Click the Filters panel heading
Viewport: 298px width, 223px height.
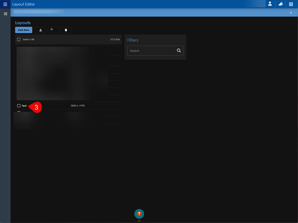coord(133,40)
